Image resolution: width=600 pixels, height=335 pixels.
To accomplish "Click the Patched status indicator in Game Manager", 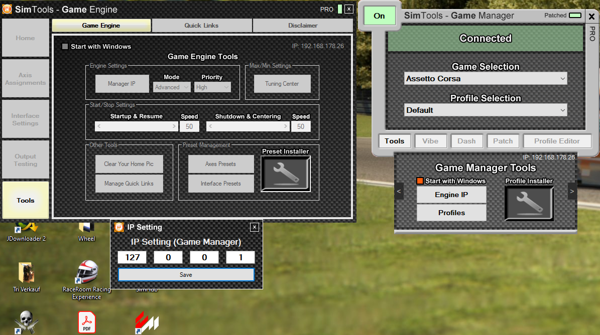I will 575,15.
